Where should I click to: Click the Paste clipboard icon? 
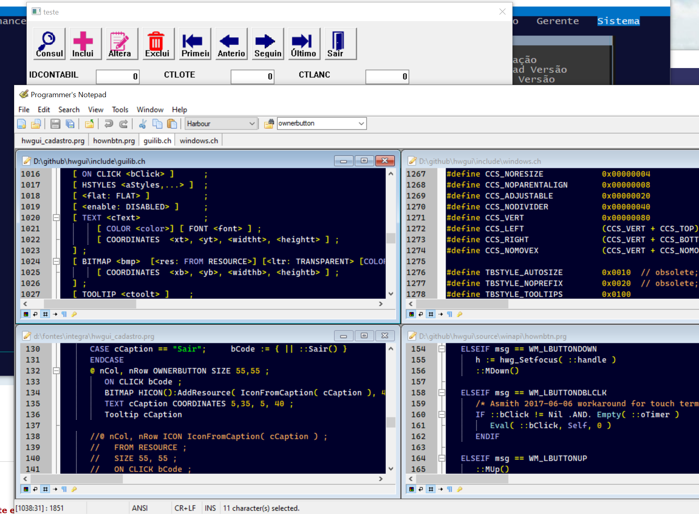point(172,124)
